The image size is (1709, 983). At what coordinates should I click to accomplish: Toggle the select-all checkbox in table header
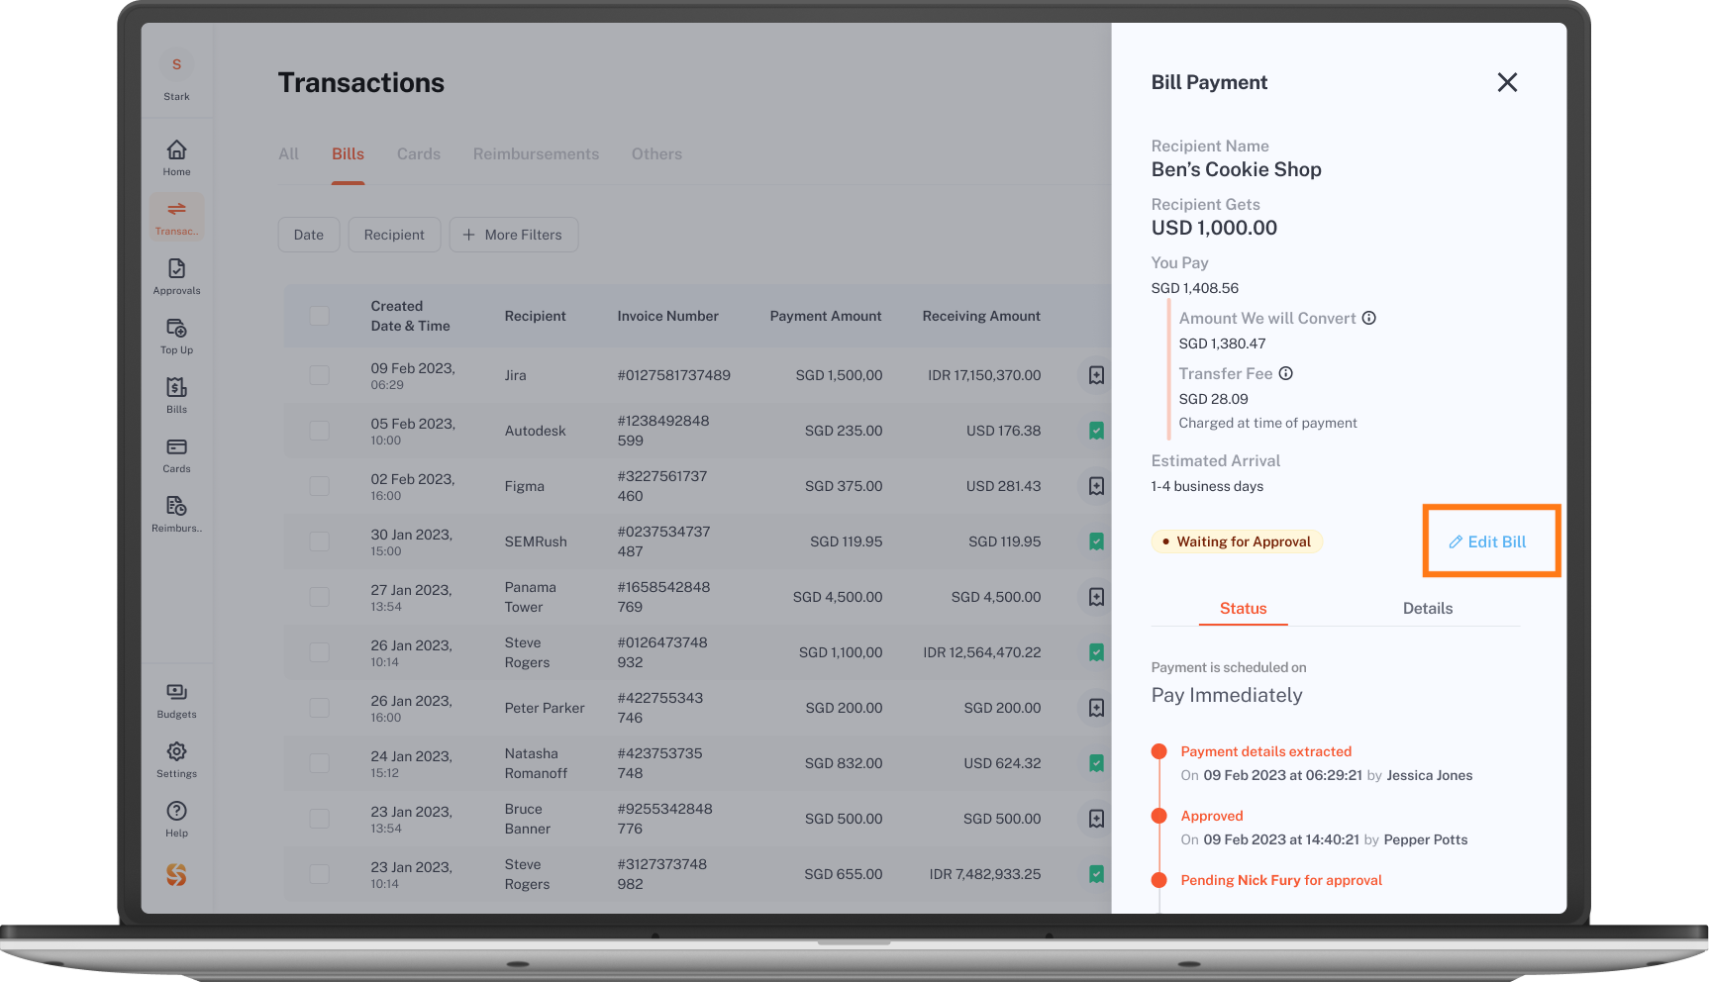click(x=319, y=316)
